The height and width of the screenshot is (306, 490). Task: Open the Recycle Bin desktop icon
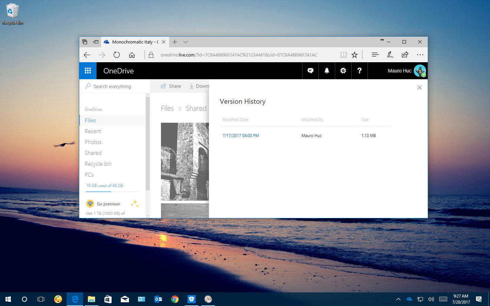[12, 14]
